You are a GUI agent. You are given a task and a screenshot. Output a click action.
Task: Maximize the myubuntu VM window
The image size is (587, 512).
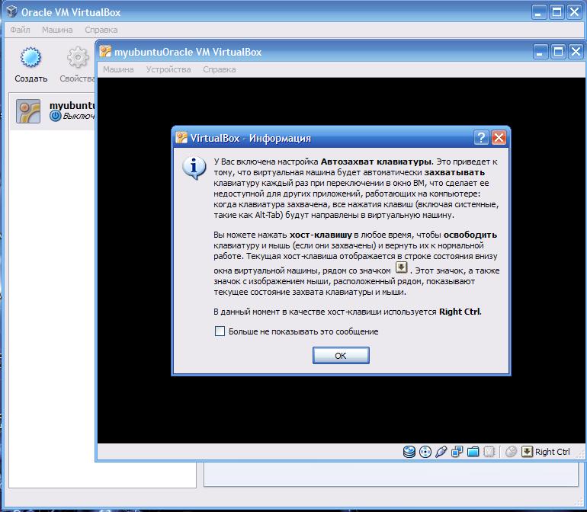pyautogui.click(x=558, y=52)
